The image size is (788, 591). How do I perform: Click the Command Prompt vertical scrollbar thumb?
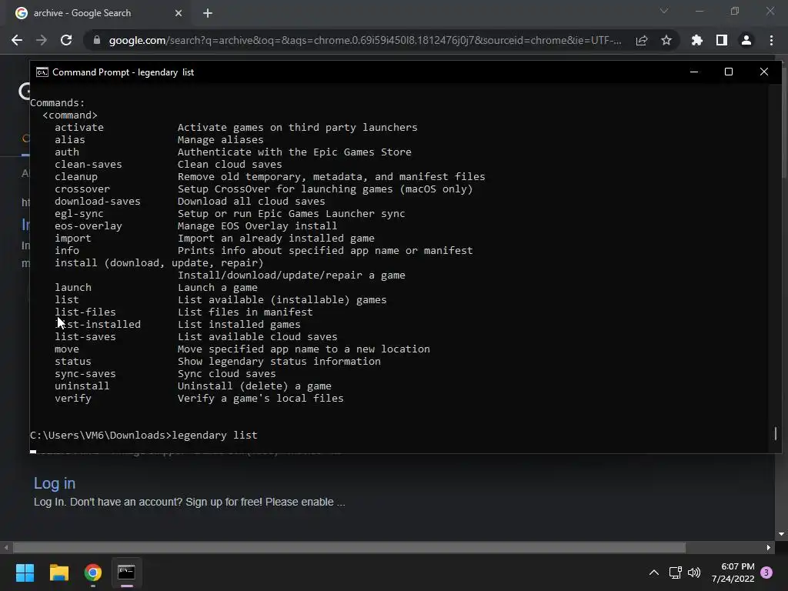coord(776,433)
